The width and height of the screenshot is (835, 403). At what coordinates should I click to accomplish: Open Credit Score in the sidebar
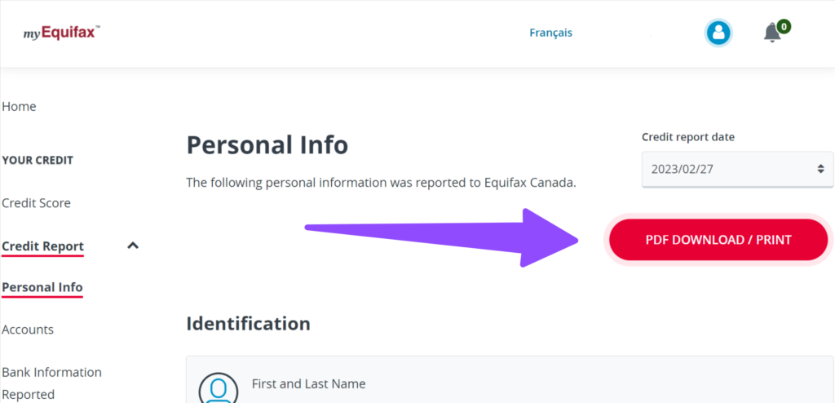click(36, 203)
